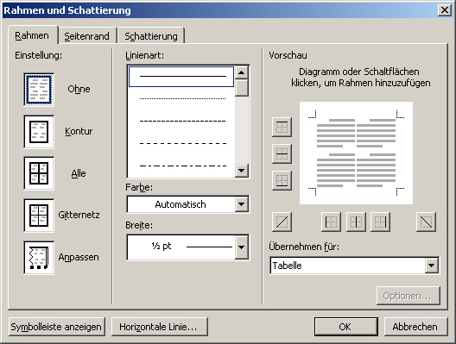The height and width of the screenshot is (344, 456).
Task: Toggle the left border preview button
Action: [331, 222]
